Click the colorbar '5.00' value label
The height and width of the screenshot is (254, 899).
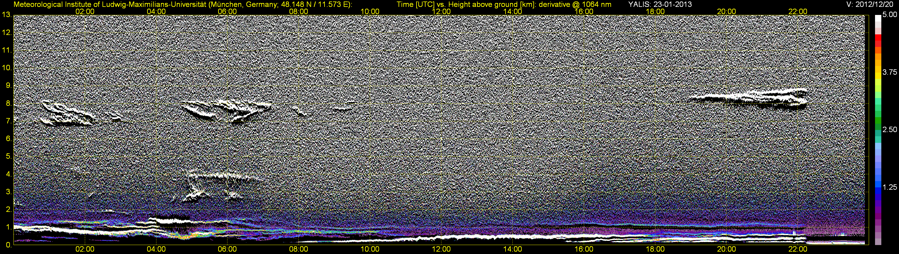point(890,15)
